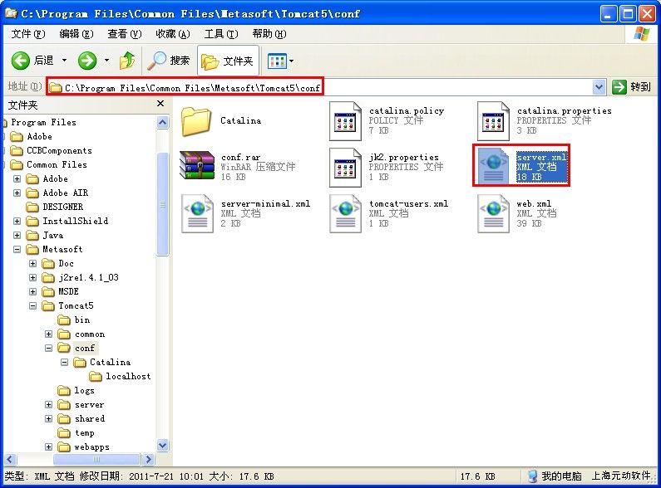Go up one folder level
Viewport: 661px width, 488px height.
(x=127, y=61)
